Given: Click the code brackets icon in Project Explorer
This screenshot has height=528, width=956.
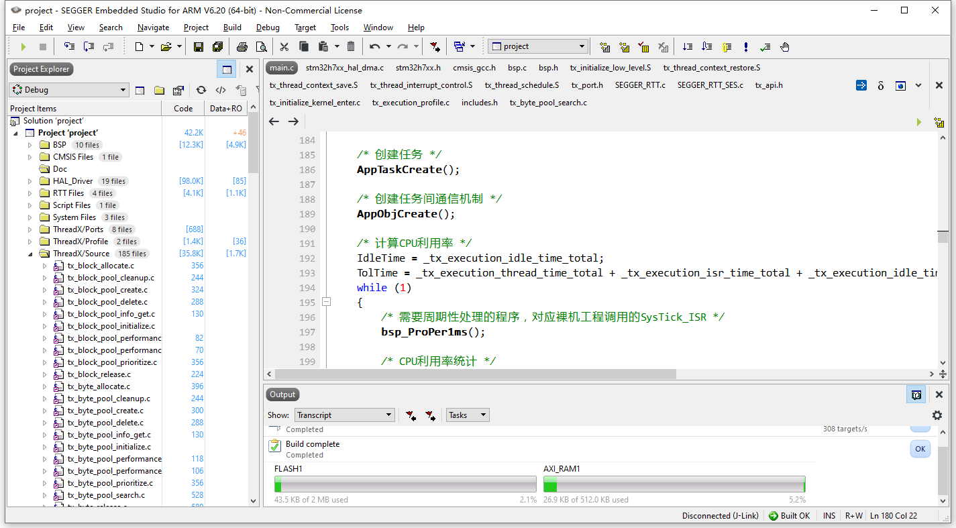Looking at the screenshot, I should (x=221, y=90).
